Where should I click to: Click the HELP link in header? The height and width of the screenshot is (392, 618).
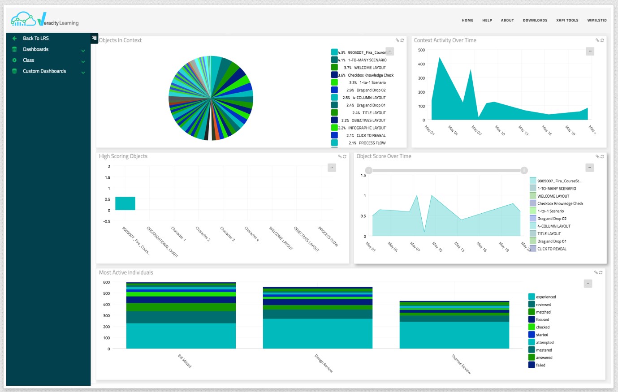(x=487, y=20)
